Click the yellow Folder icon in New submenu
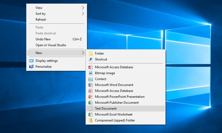 click(91, 53)
